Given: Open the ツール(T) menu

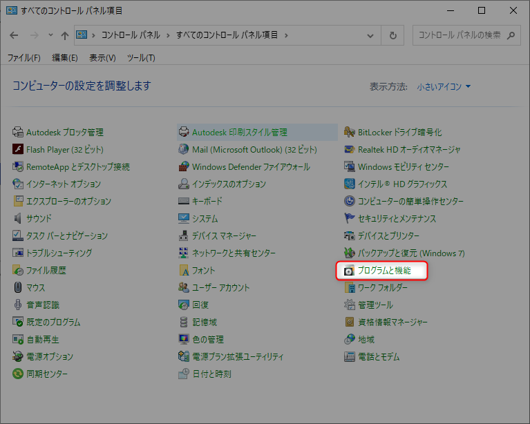Looking at the screenshot, I should tap(141, 58).
